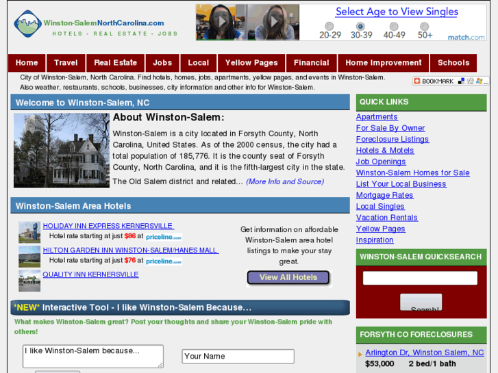This screenshot has height=373, width=498.
Task: Click the 'I like Winston-Salem because' textarea
Action: (x=93, y=357)
